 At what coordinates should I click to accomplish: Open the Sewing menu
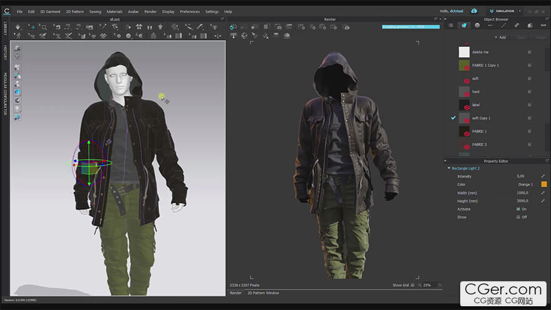coord(95,12)
